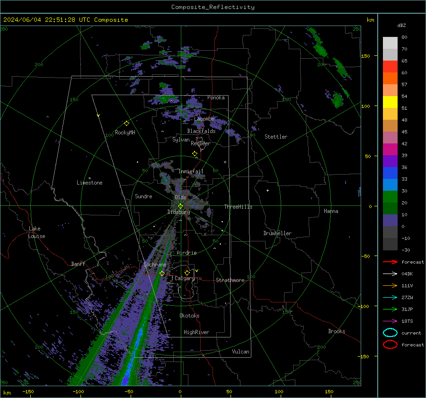Click the Composite_Reflectivity title text
Image resolution: width=426 pixels, height=398 pixels.
(213, 7)
